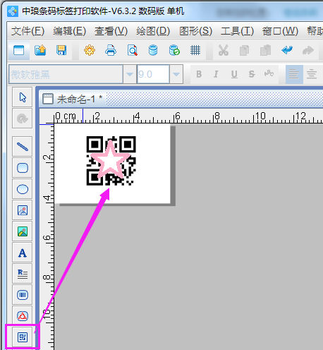Screen dimensions: 323x350
Task: Toggle underline formatting U
Action: click(x=234, y=74)
